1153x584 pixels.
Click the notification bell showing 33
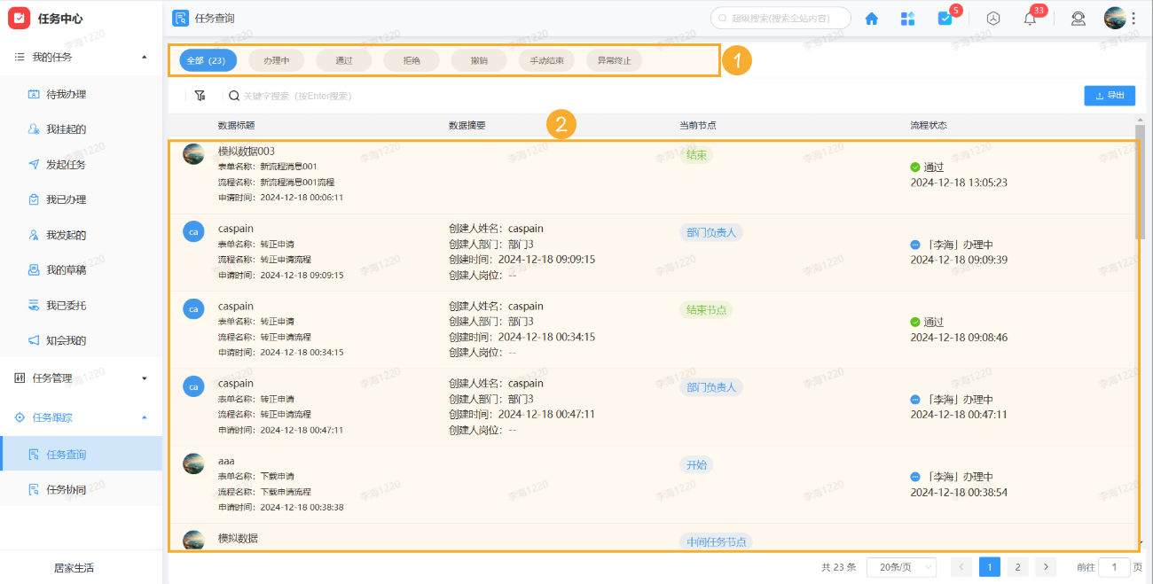click(1029, 18)
